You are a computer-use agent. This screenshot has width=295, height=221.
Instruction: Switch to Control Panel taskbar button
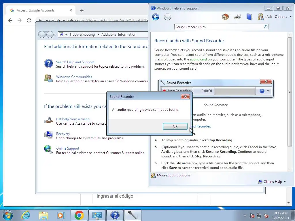pos(97,215)
